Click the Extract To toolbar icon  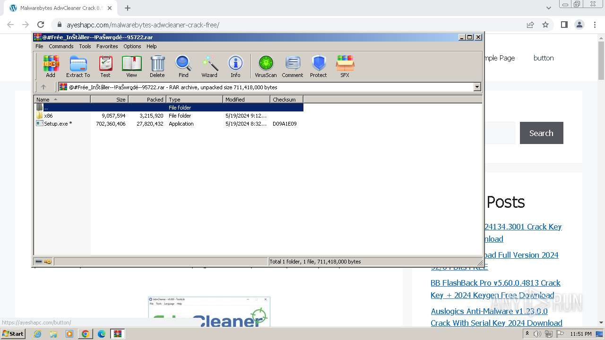[x=78, y=66]
